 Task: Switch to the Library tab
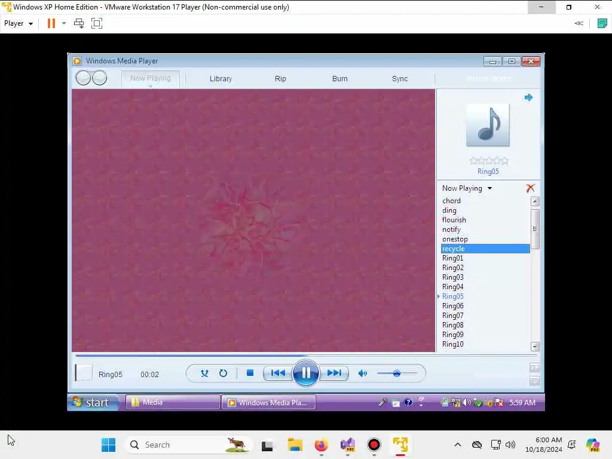coord(221,78)
